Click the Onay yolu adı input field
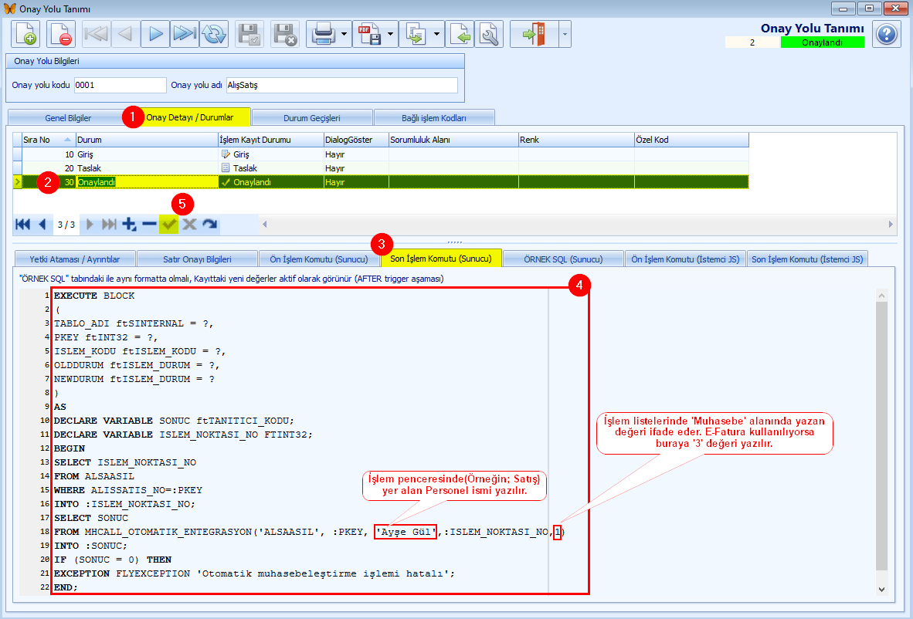The height and width of the screenshot is (619, 913). [341, 85]
